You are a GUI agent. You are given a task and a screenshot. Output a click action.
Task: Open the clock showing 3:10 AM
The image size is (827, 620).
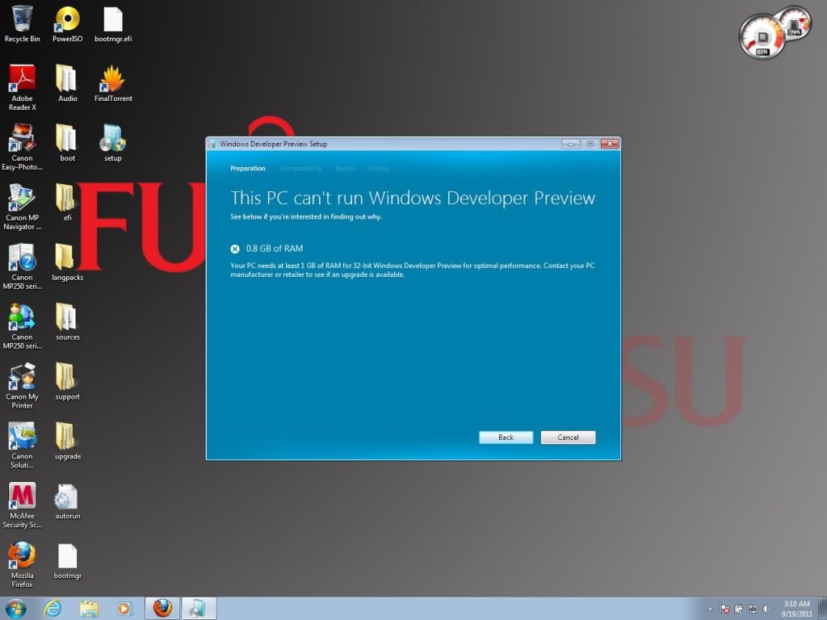796,609
